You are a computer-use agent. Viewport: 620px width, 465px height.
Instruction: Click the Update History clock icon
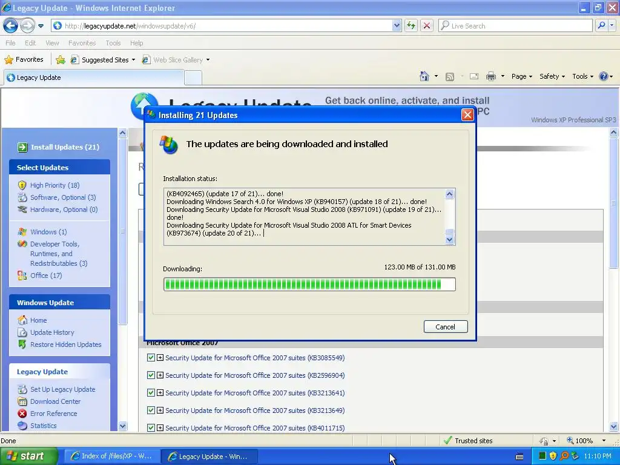22,332
